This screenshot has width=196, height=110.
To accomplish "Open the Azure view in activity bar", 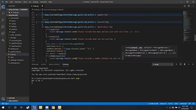I will [x=3, y=40].
